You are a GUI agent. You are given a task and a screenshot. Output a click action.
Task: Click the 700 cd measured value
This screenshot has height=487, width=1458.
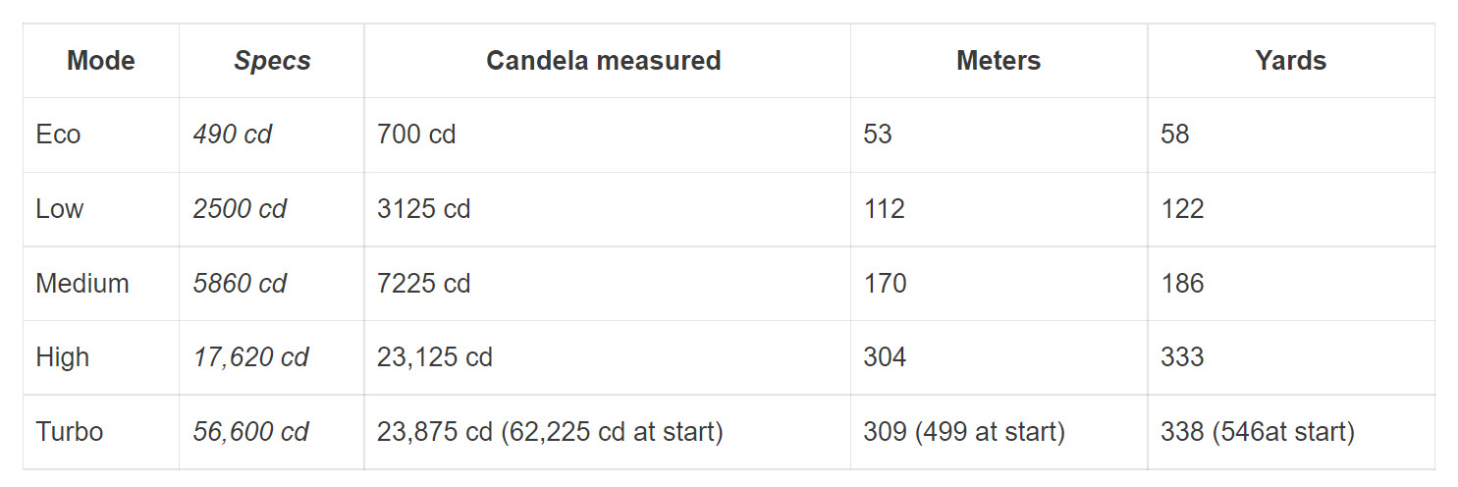pos(416,135)
